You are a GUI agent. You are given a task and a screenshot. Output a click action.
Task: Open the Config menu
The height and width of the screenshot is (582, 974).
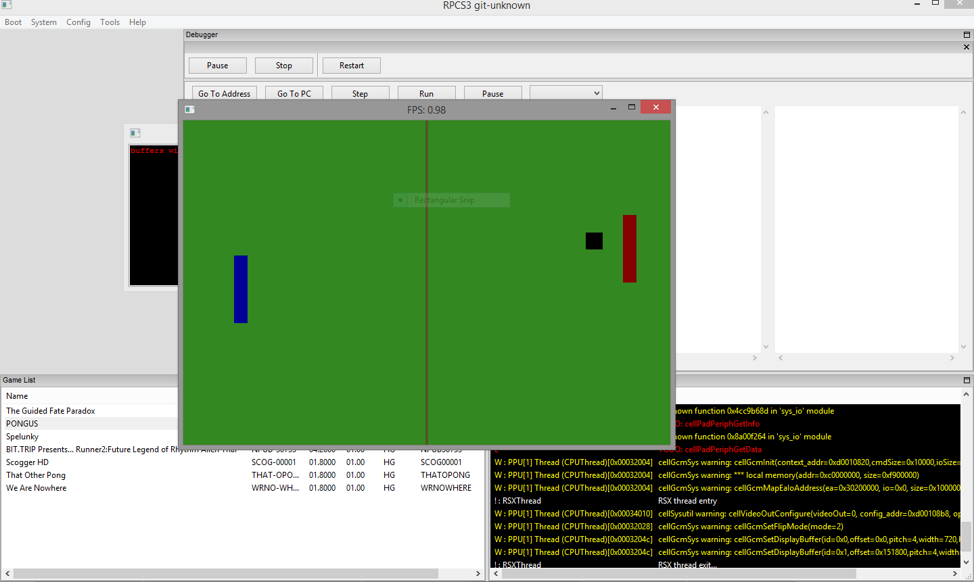coord(78,22)
